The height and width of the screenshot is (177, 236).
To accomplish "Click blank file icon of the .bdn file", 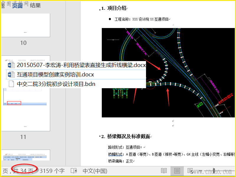I will tap(11, 84).
